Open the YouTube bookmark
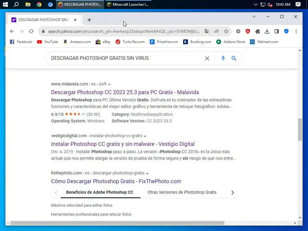 tap(48, 42)
